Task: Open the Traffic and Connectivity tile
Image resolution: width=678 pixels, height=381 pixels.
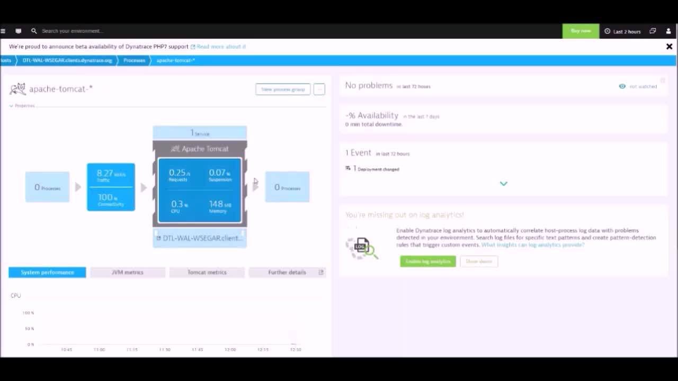Action: coord(111,187)
